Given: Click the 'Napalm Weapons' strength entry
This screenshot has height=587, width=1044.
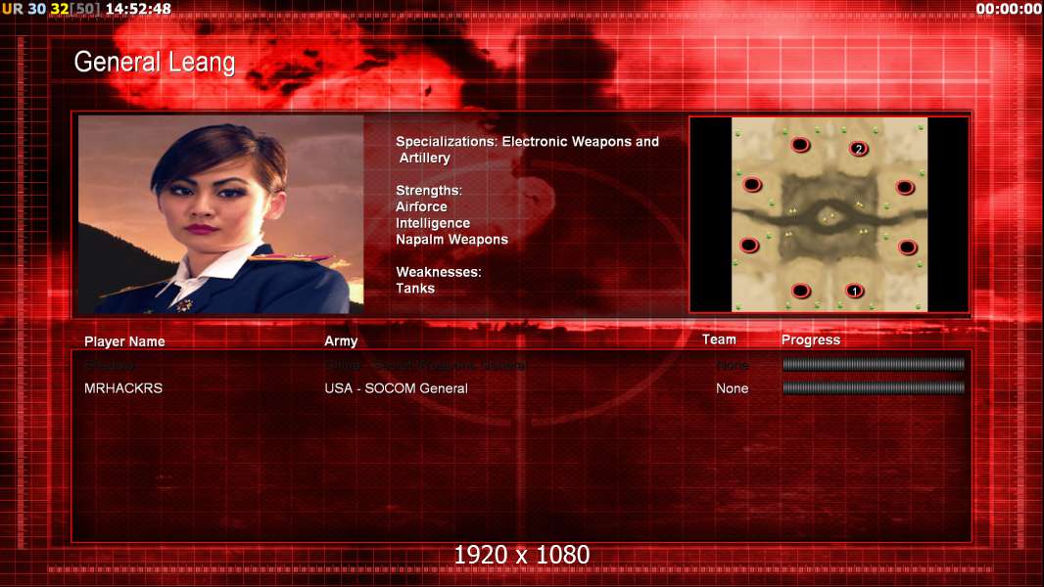Looking at the screenshot, I should [x=451, y=240].
